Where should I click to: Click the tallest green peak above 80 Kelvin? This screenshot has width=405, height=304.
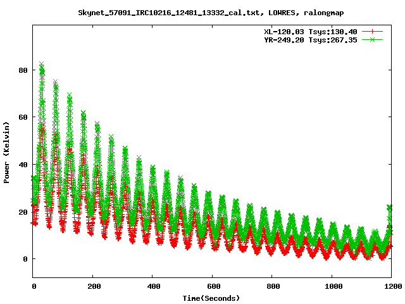coord(42,63)
